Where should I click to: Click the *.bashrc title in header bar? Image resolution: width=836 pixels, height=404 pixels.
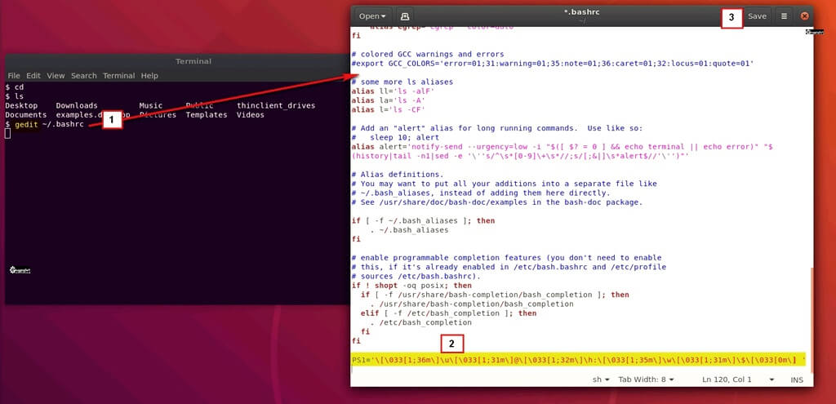point(580,12)
